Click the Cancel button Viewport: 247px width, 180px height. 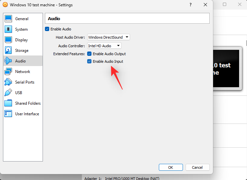coord(197,167)
